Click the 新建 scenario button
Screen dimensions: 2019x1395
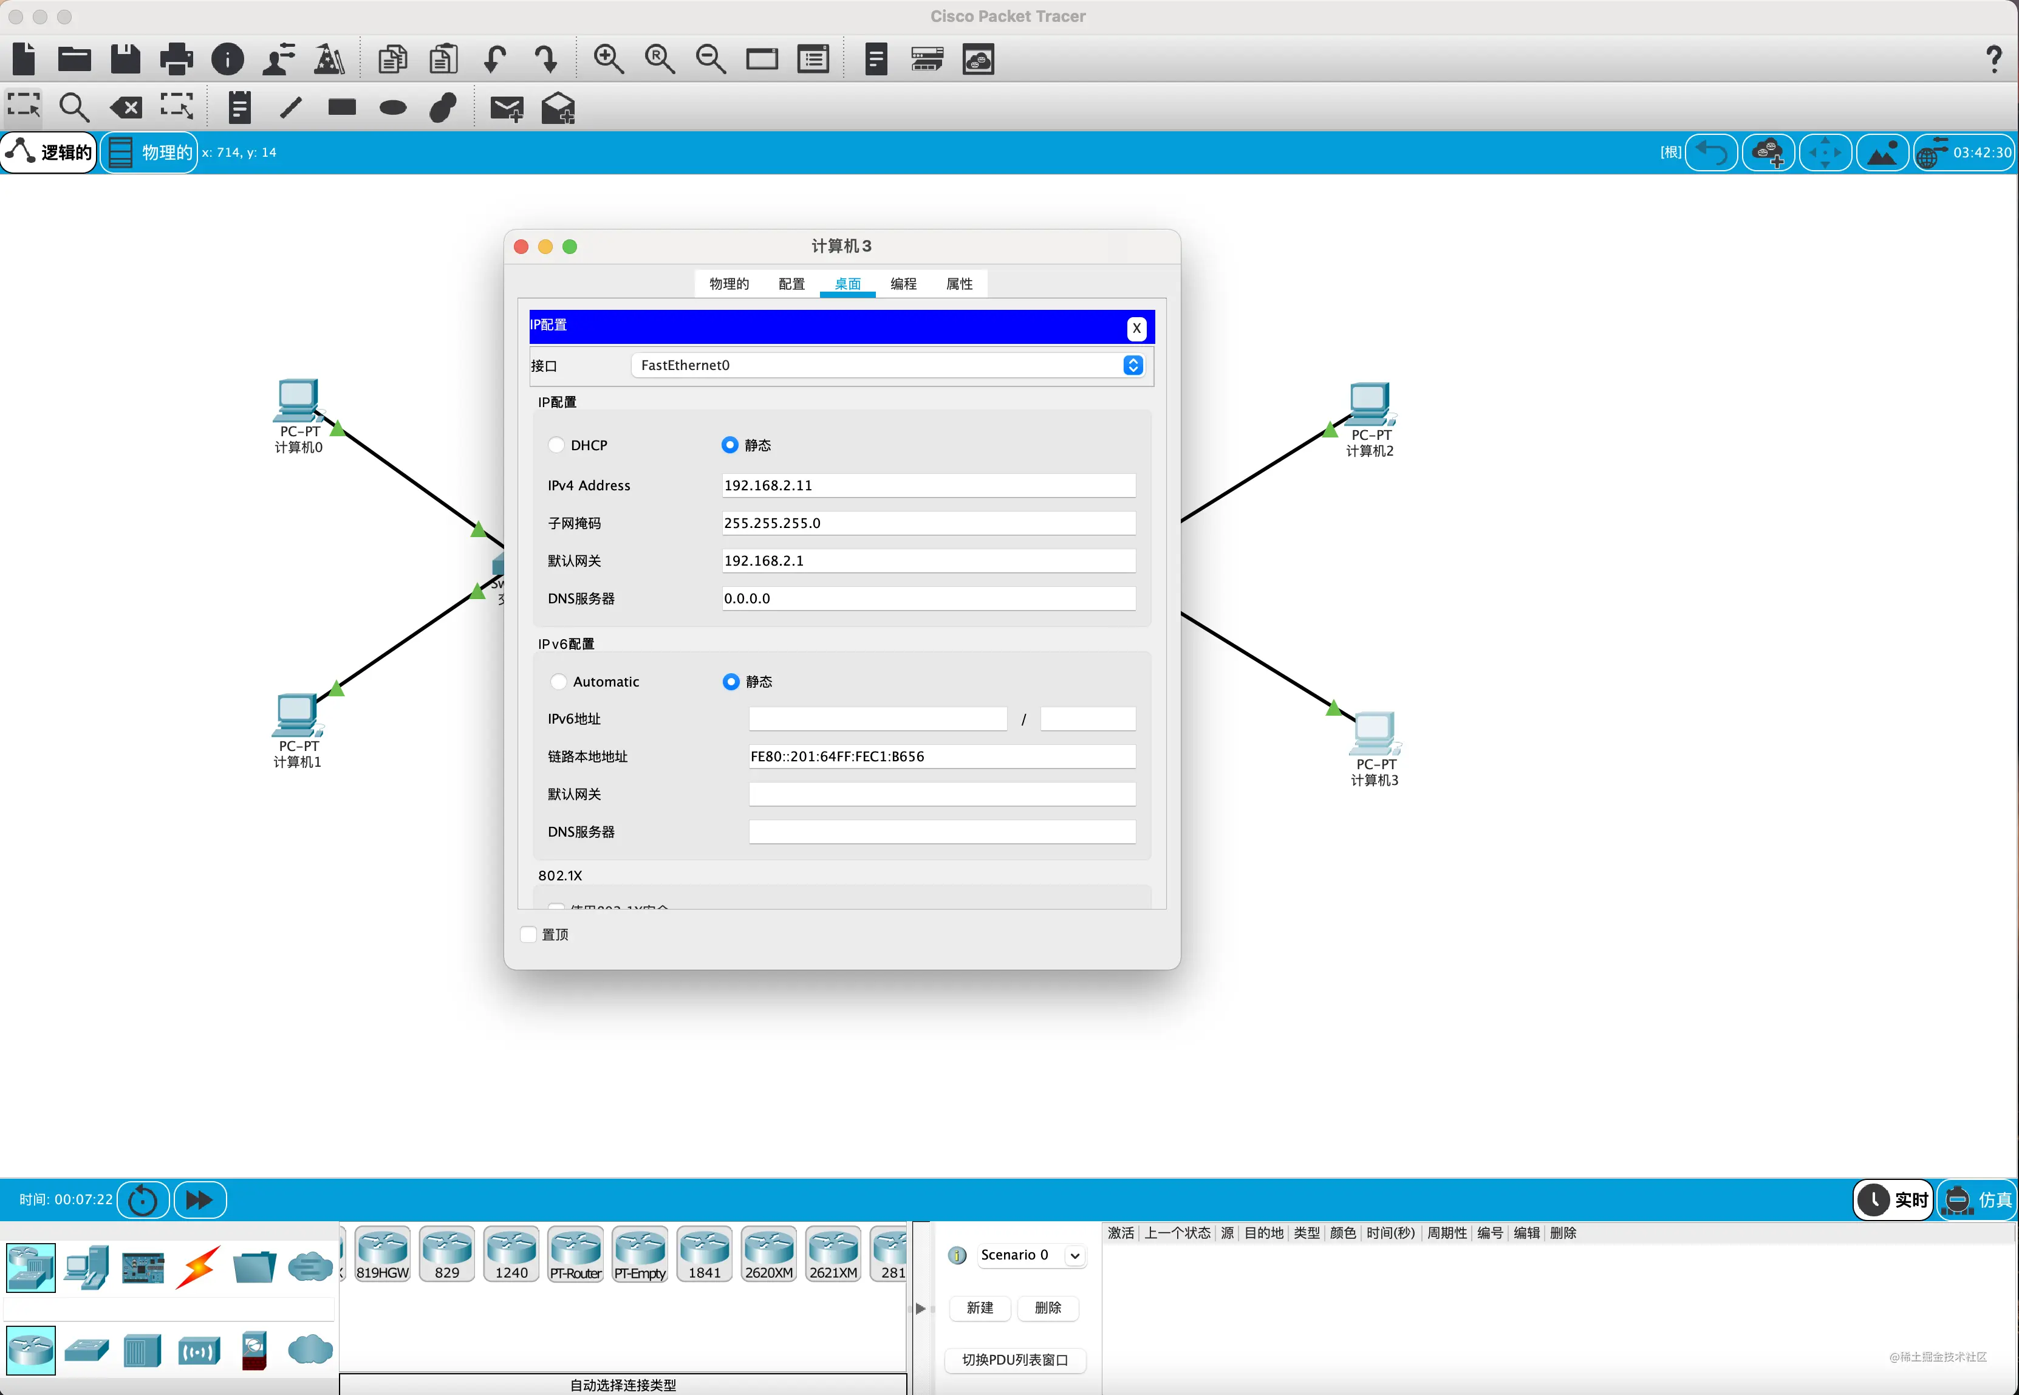979,1308
